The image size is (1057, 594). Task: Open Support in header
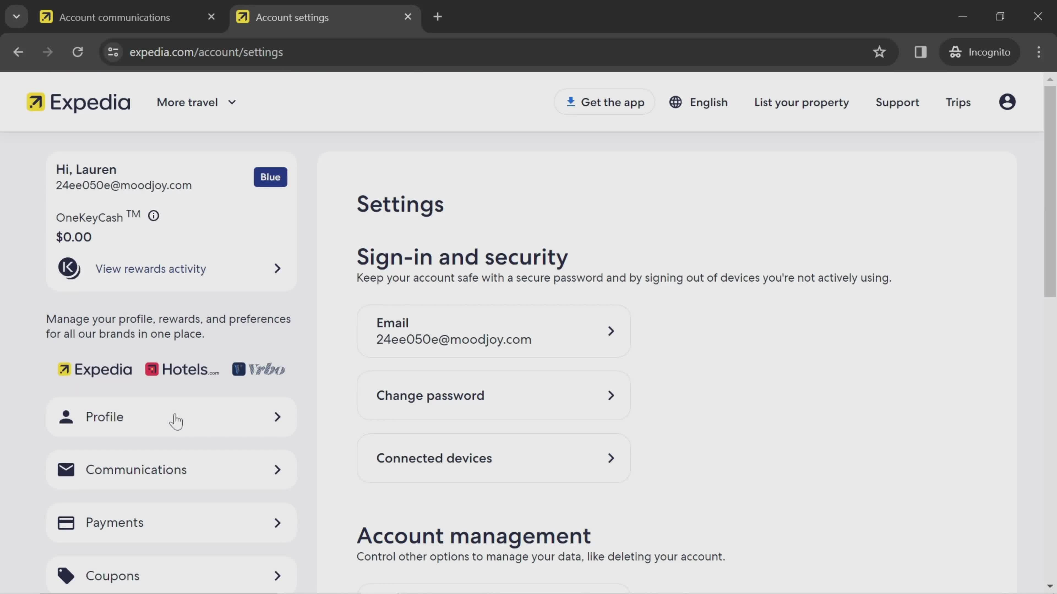tap(897, 102)
